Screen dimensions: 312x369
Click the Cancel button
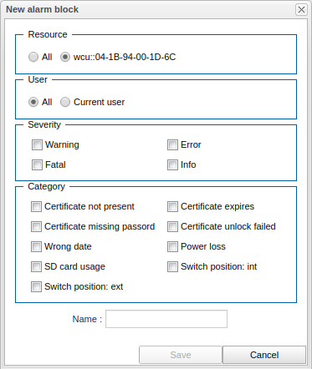[264, 355]
